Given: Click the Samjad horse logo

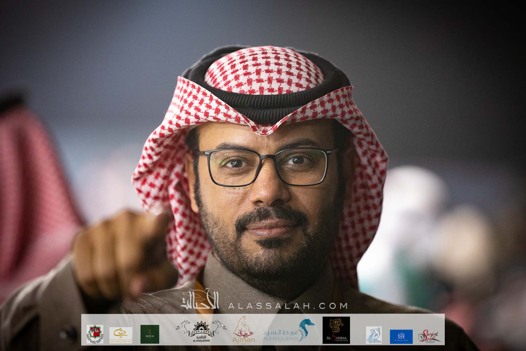Looking at the screenshot, I should pyautogui.click(x=429, y=336).
